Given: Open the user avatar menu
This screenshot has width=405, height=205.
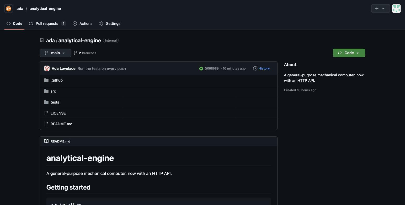Looking at the screenshot, I should coord(396,9).
